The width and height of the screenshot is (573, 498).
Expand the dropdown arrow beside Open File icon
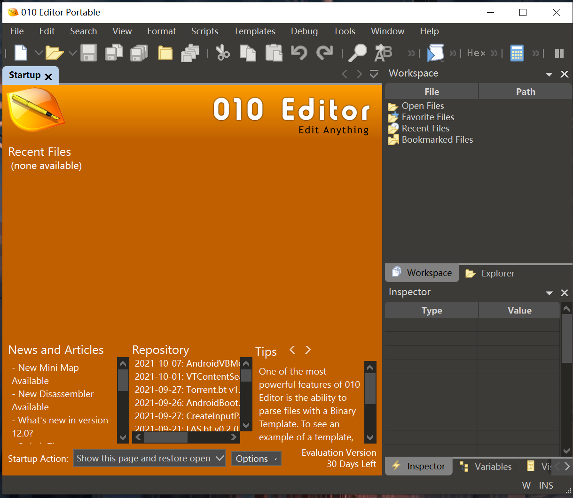point(72,53)
